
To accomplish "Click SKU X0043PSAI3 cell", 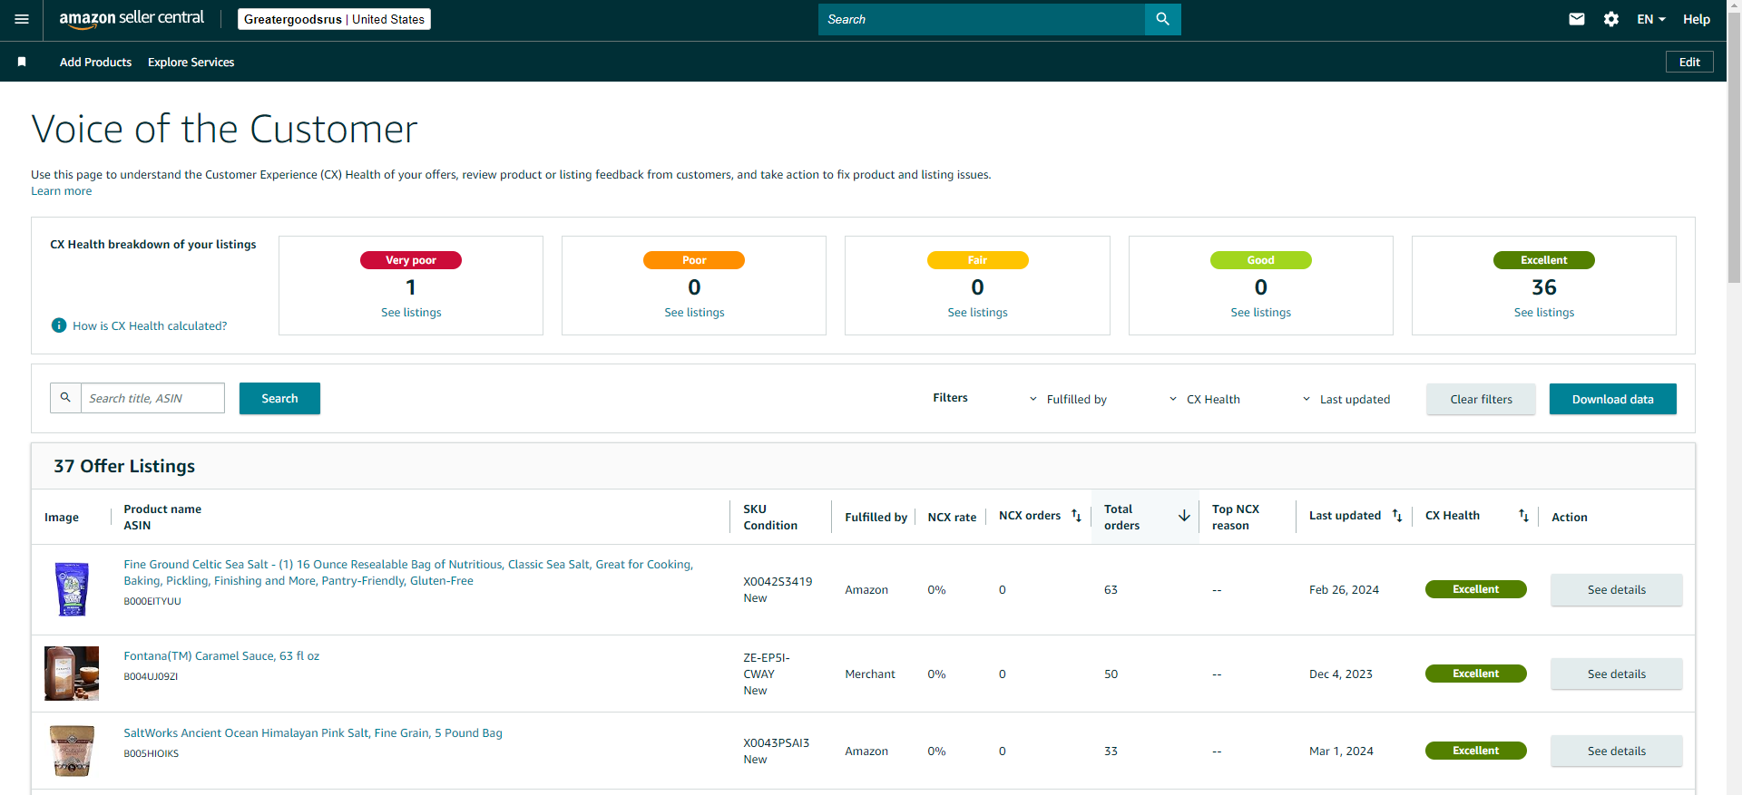I will (x=776, y=742).
